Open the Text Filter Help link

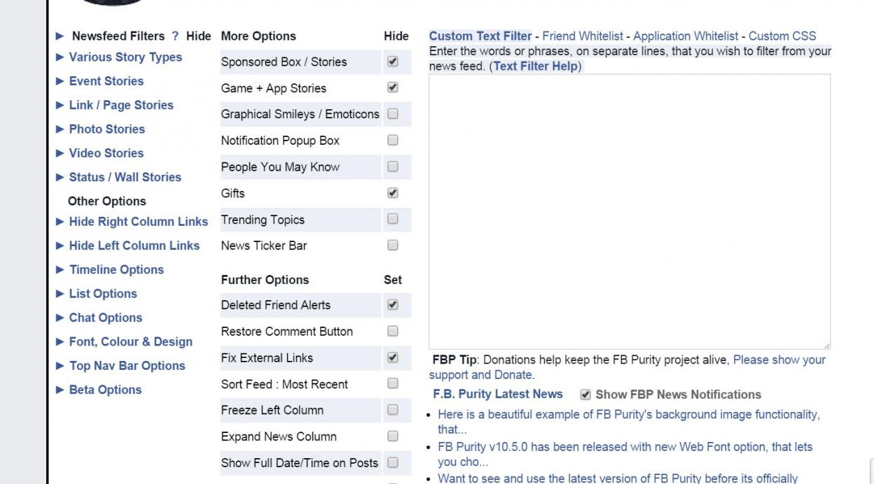click(x=537, y=66)
